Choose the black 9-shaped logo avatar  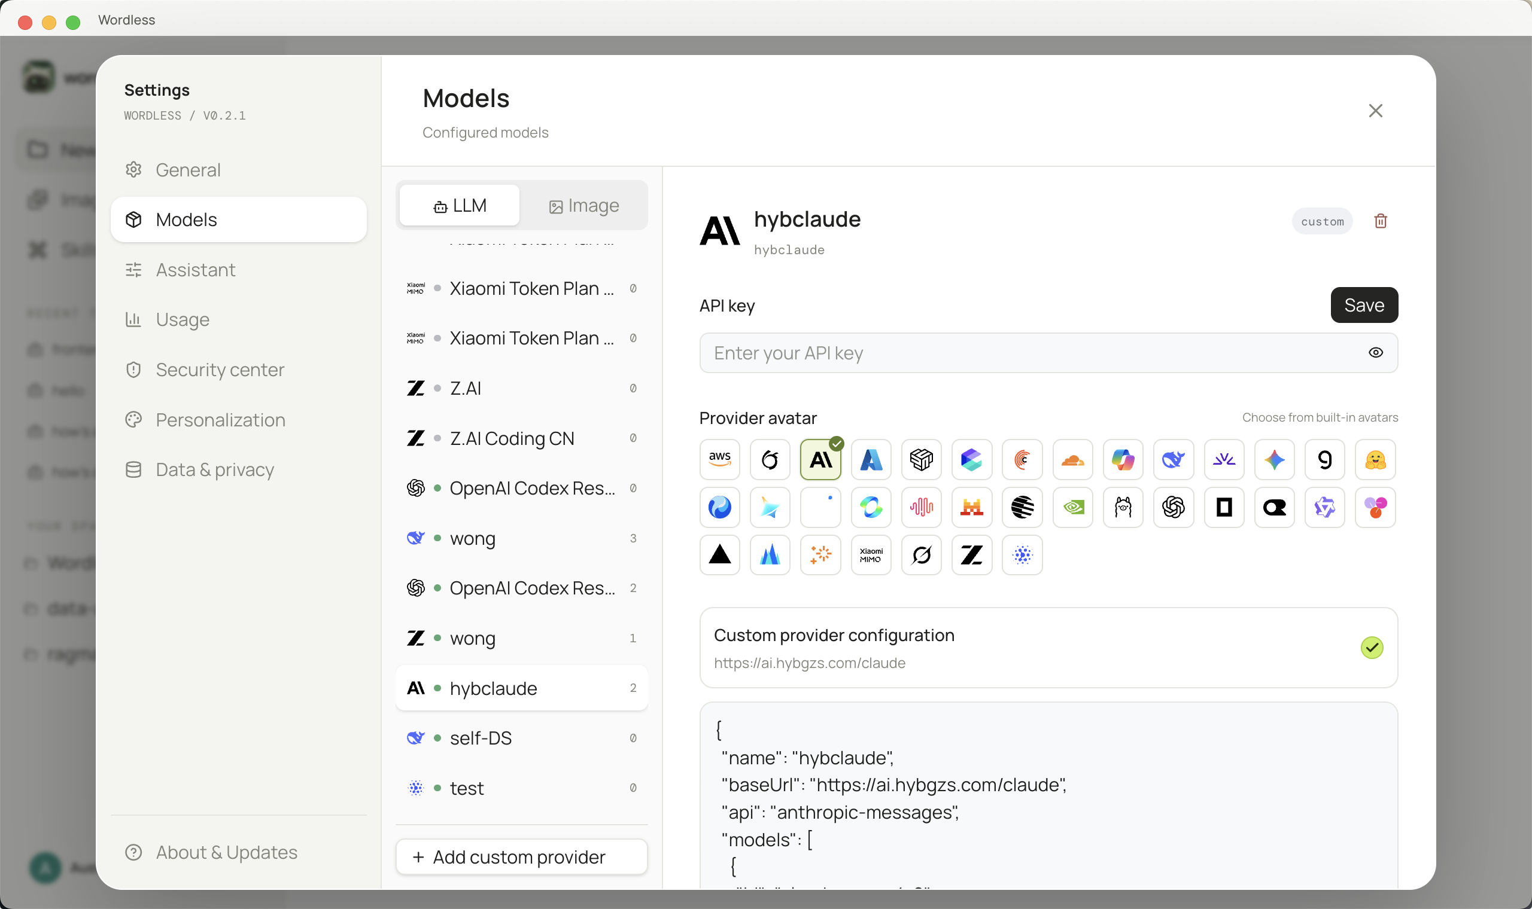[x=1324, y=459]
